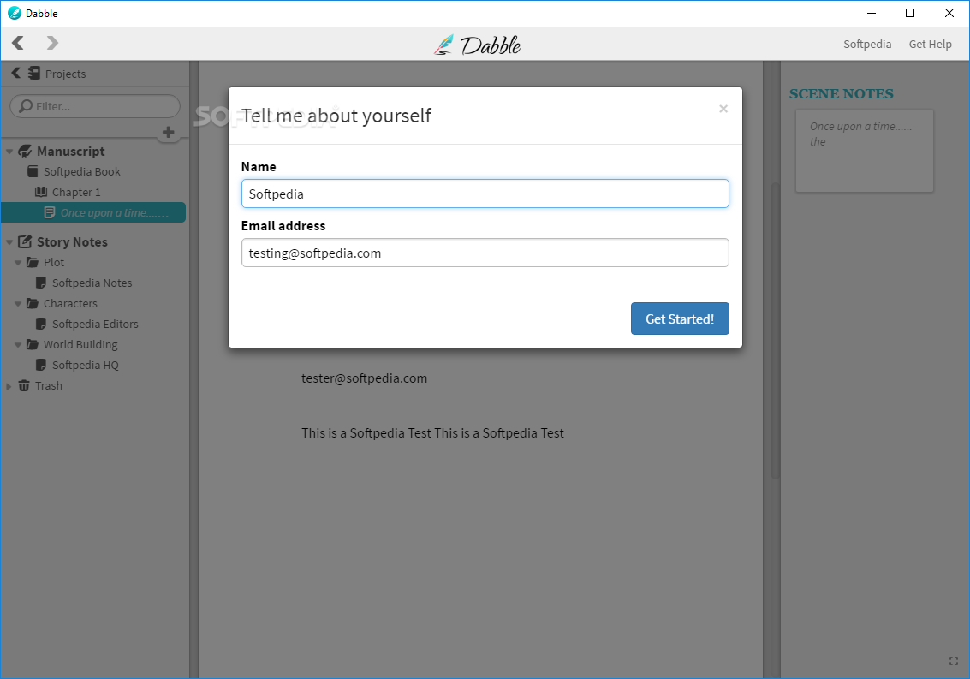Viewport: 970px width, 679px height.
Task: Collapse the Story Notes tree section
Action: (9, 242)
